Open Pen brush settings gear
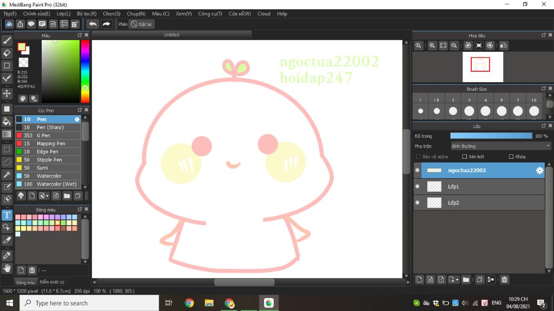This screenshot has height=311, width=554. click(77, 119)
